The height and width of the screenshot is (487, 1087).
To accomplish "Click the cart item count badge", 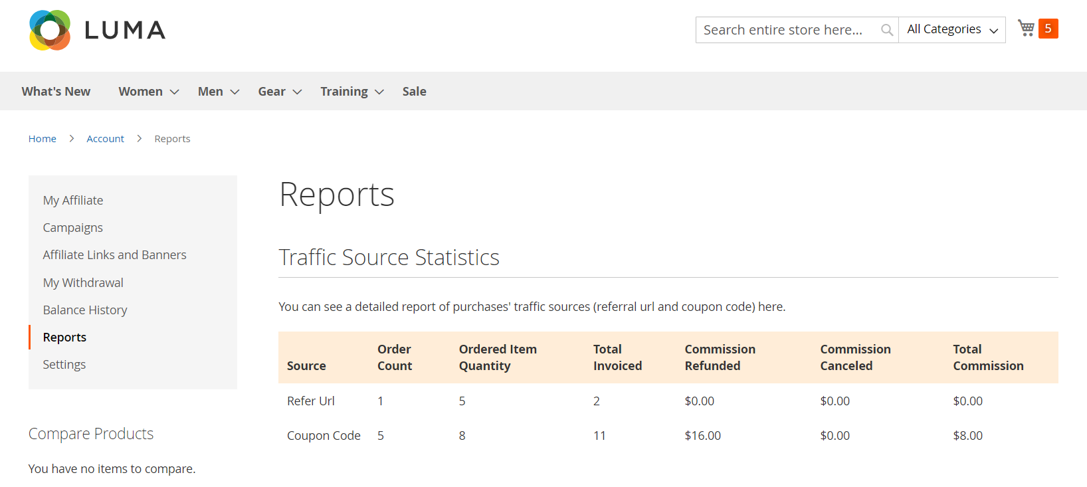I will pyautogui.click(x=1048, y=29).
